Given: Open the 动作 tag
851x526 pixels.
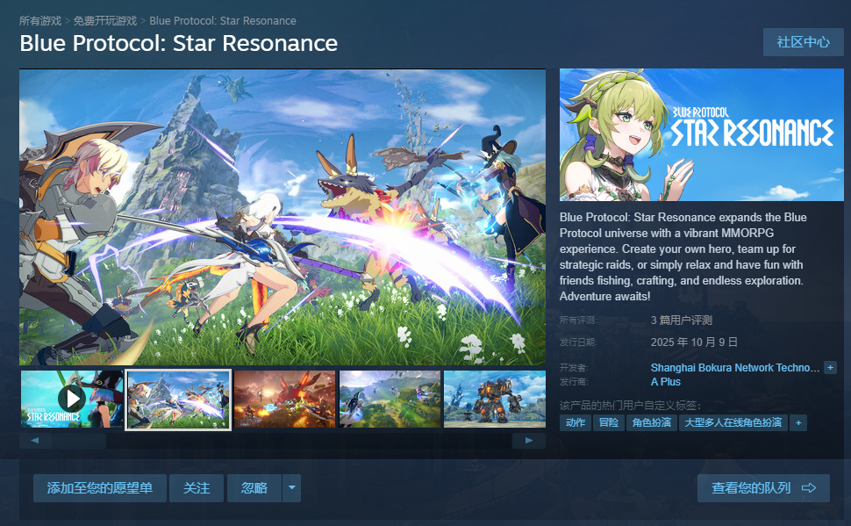Looking at the screenshot, I should (x=576, y=422).
